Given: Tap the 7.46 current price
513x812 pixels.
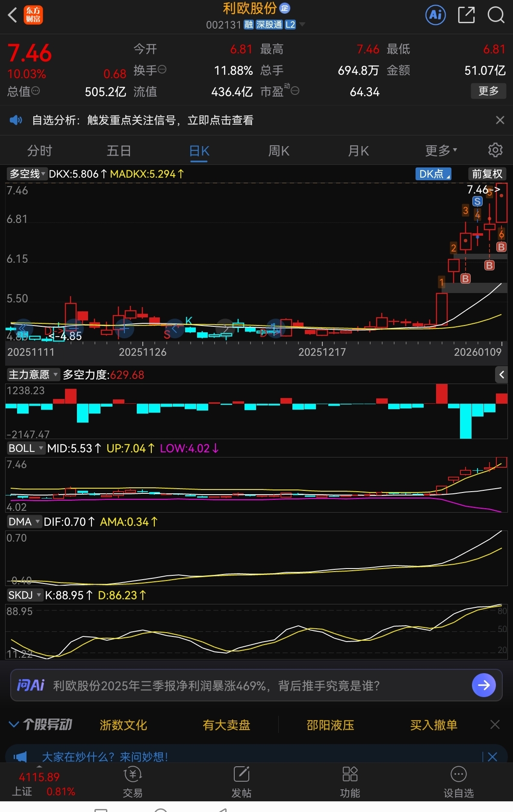Looking at the screenshot, I should point(29,53).
